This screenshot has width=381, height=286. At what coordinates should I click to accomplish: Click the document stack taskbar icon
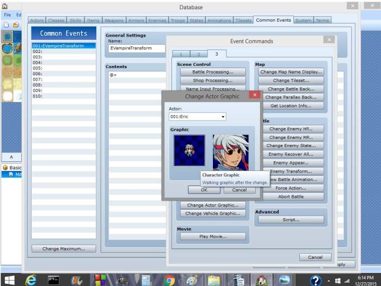pos(239,280)
